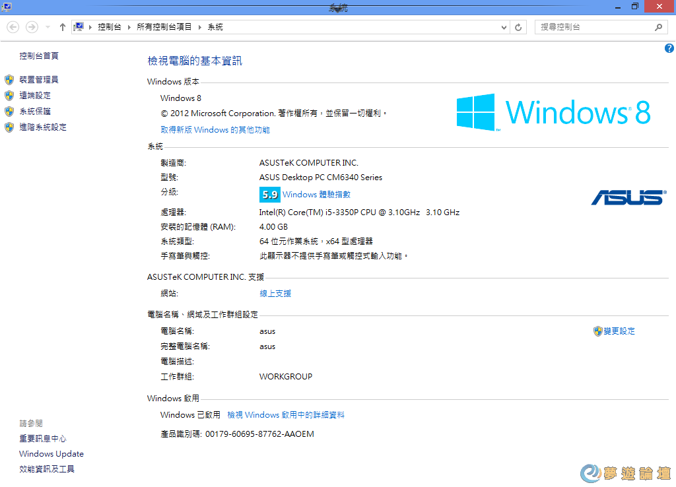Open 進階系統設定 from the left panel

point(43,127)
